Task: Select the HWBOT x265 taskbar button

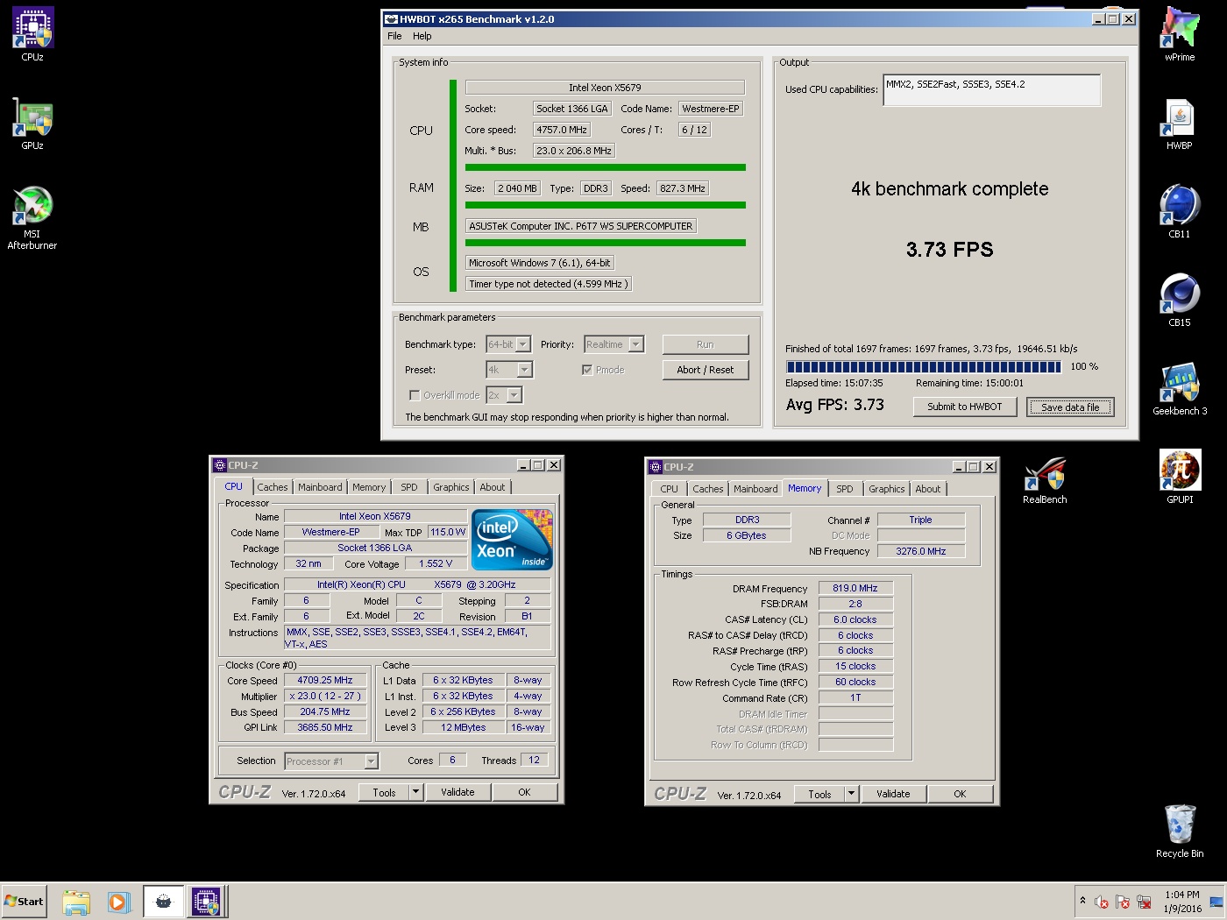Action: [x=163, y=902]
